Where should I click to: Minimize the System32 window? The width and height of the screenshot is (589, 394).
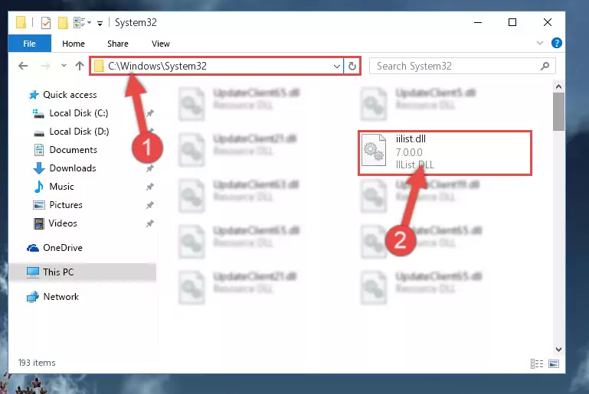478,22
